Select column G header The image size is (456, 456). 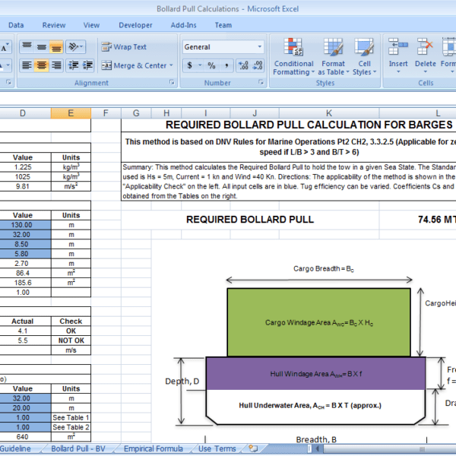point(136,113)
